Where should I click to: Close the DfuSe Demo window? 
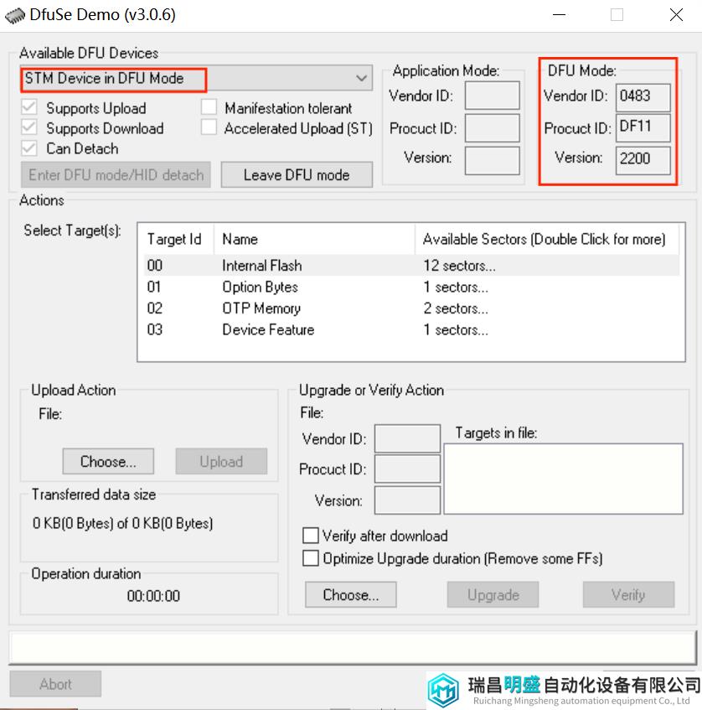pyautogui.click(x=676, y=14)
